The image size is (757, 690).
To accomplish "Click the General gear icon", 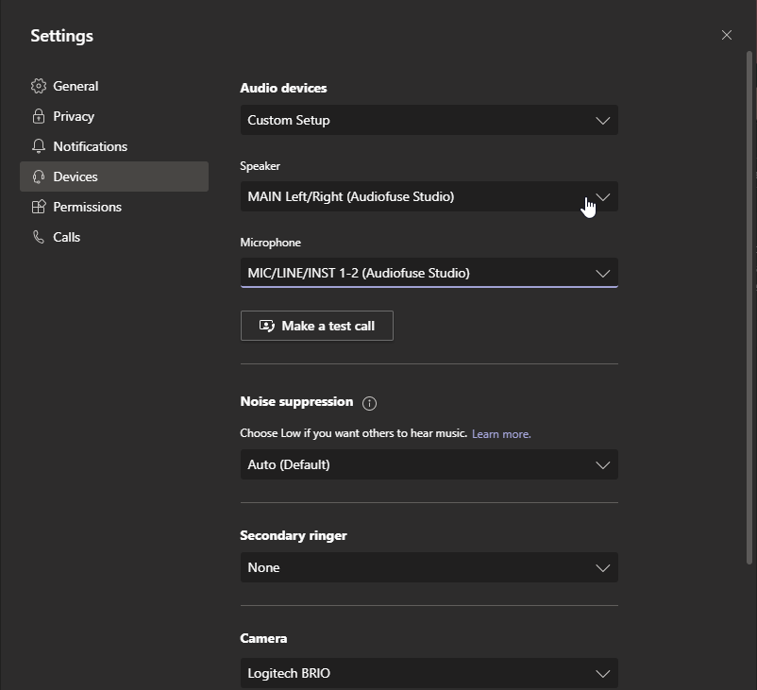I will [x=39, y=86].
